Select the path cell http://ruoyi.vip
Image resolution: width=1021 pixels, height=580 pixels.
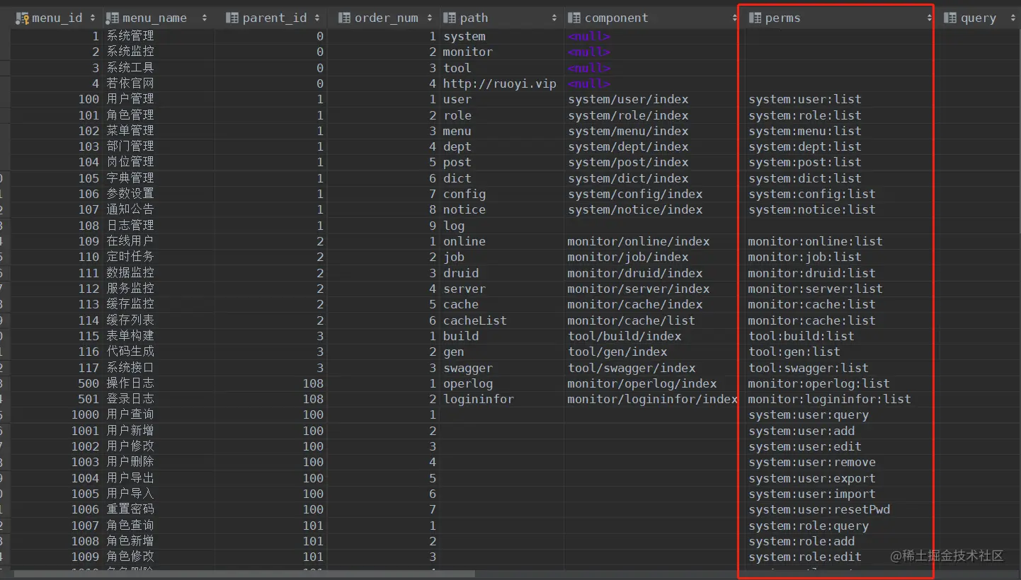(500, 83)
